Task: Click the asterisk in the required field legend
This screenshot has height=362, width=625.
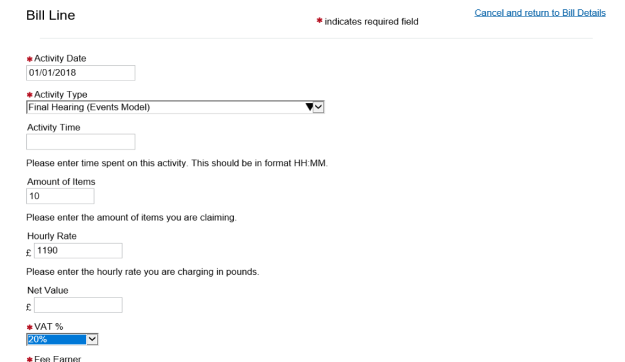Action: [319, 22]
